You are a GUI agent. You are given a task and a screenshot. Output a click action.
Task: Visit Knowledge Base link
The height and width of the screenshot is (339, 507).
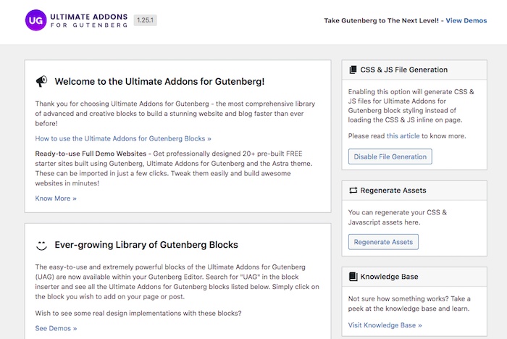pyautogui.click(x=385, y=325)
